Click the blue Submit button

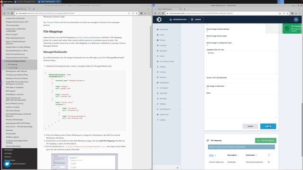[268, 126]
